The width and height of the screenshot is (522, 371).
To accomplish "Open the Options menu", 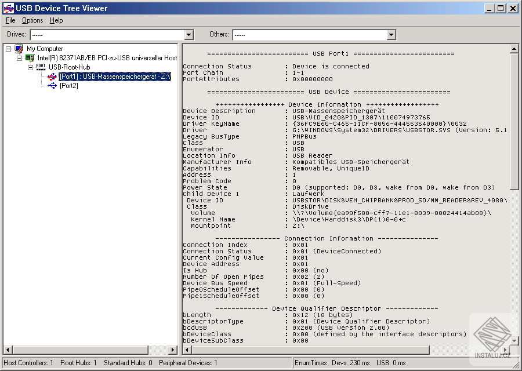I will pyautogui.click(x=32, y=20).
